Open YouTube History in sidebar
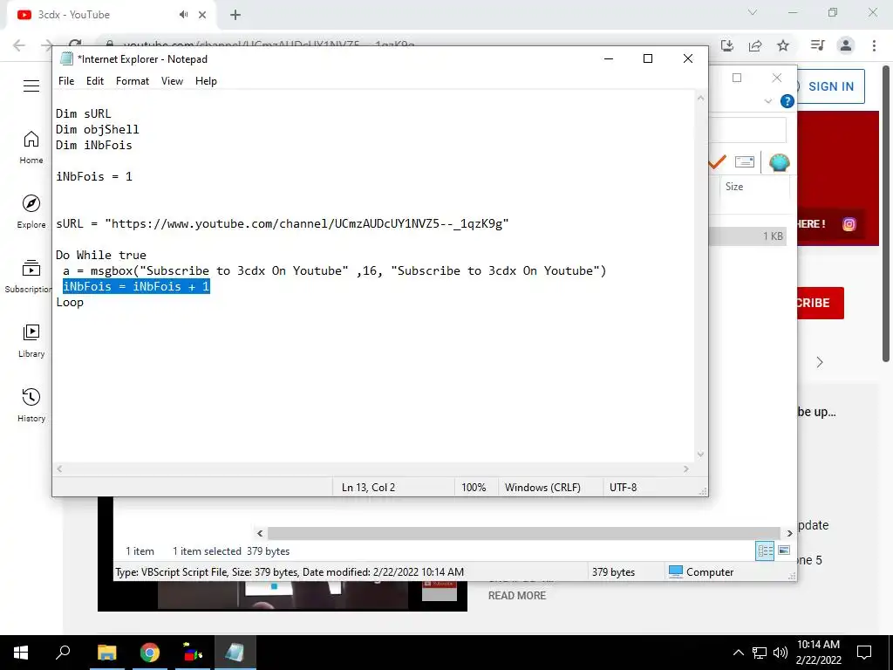Screen dimensions: 893x670 (31, 405)
